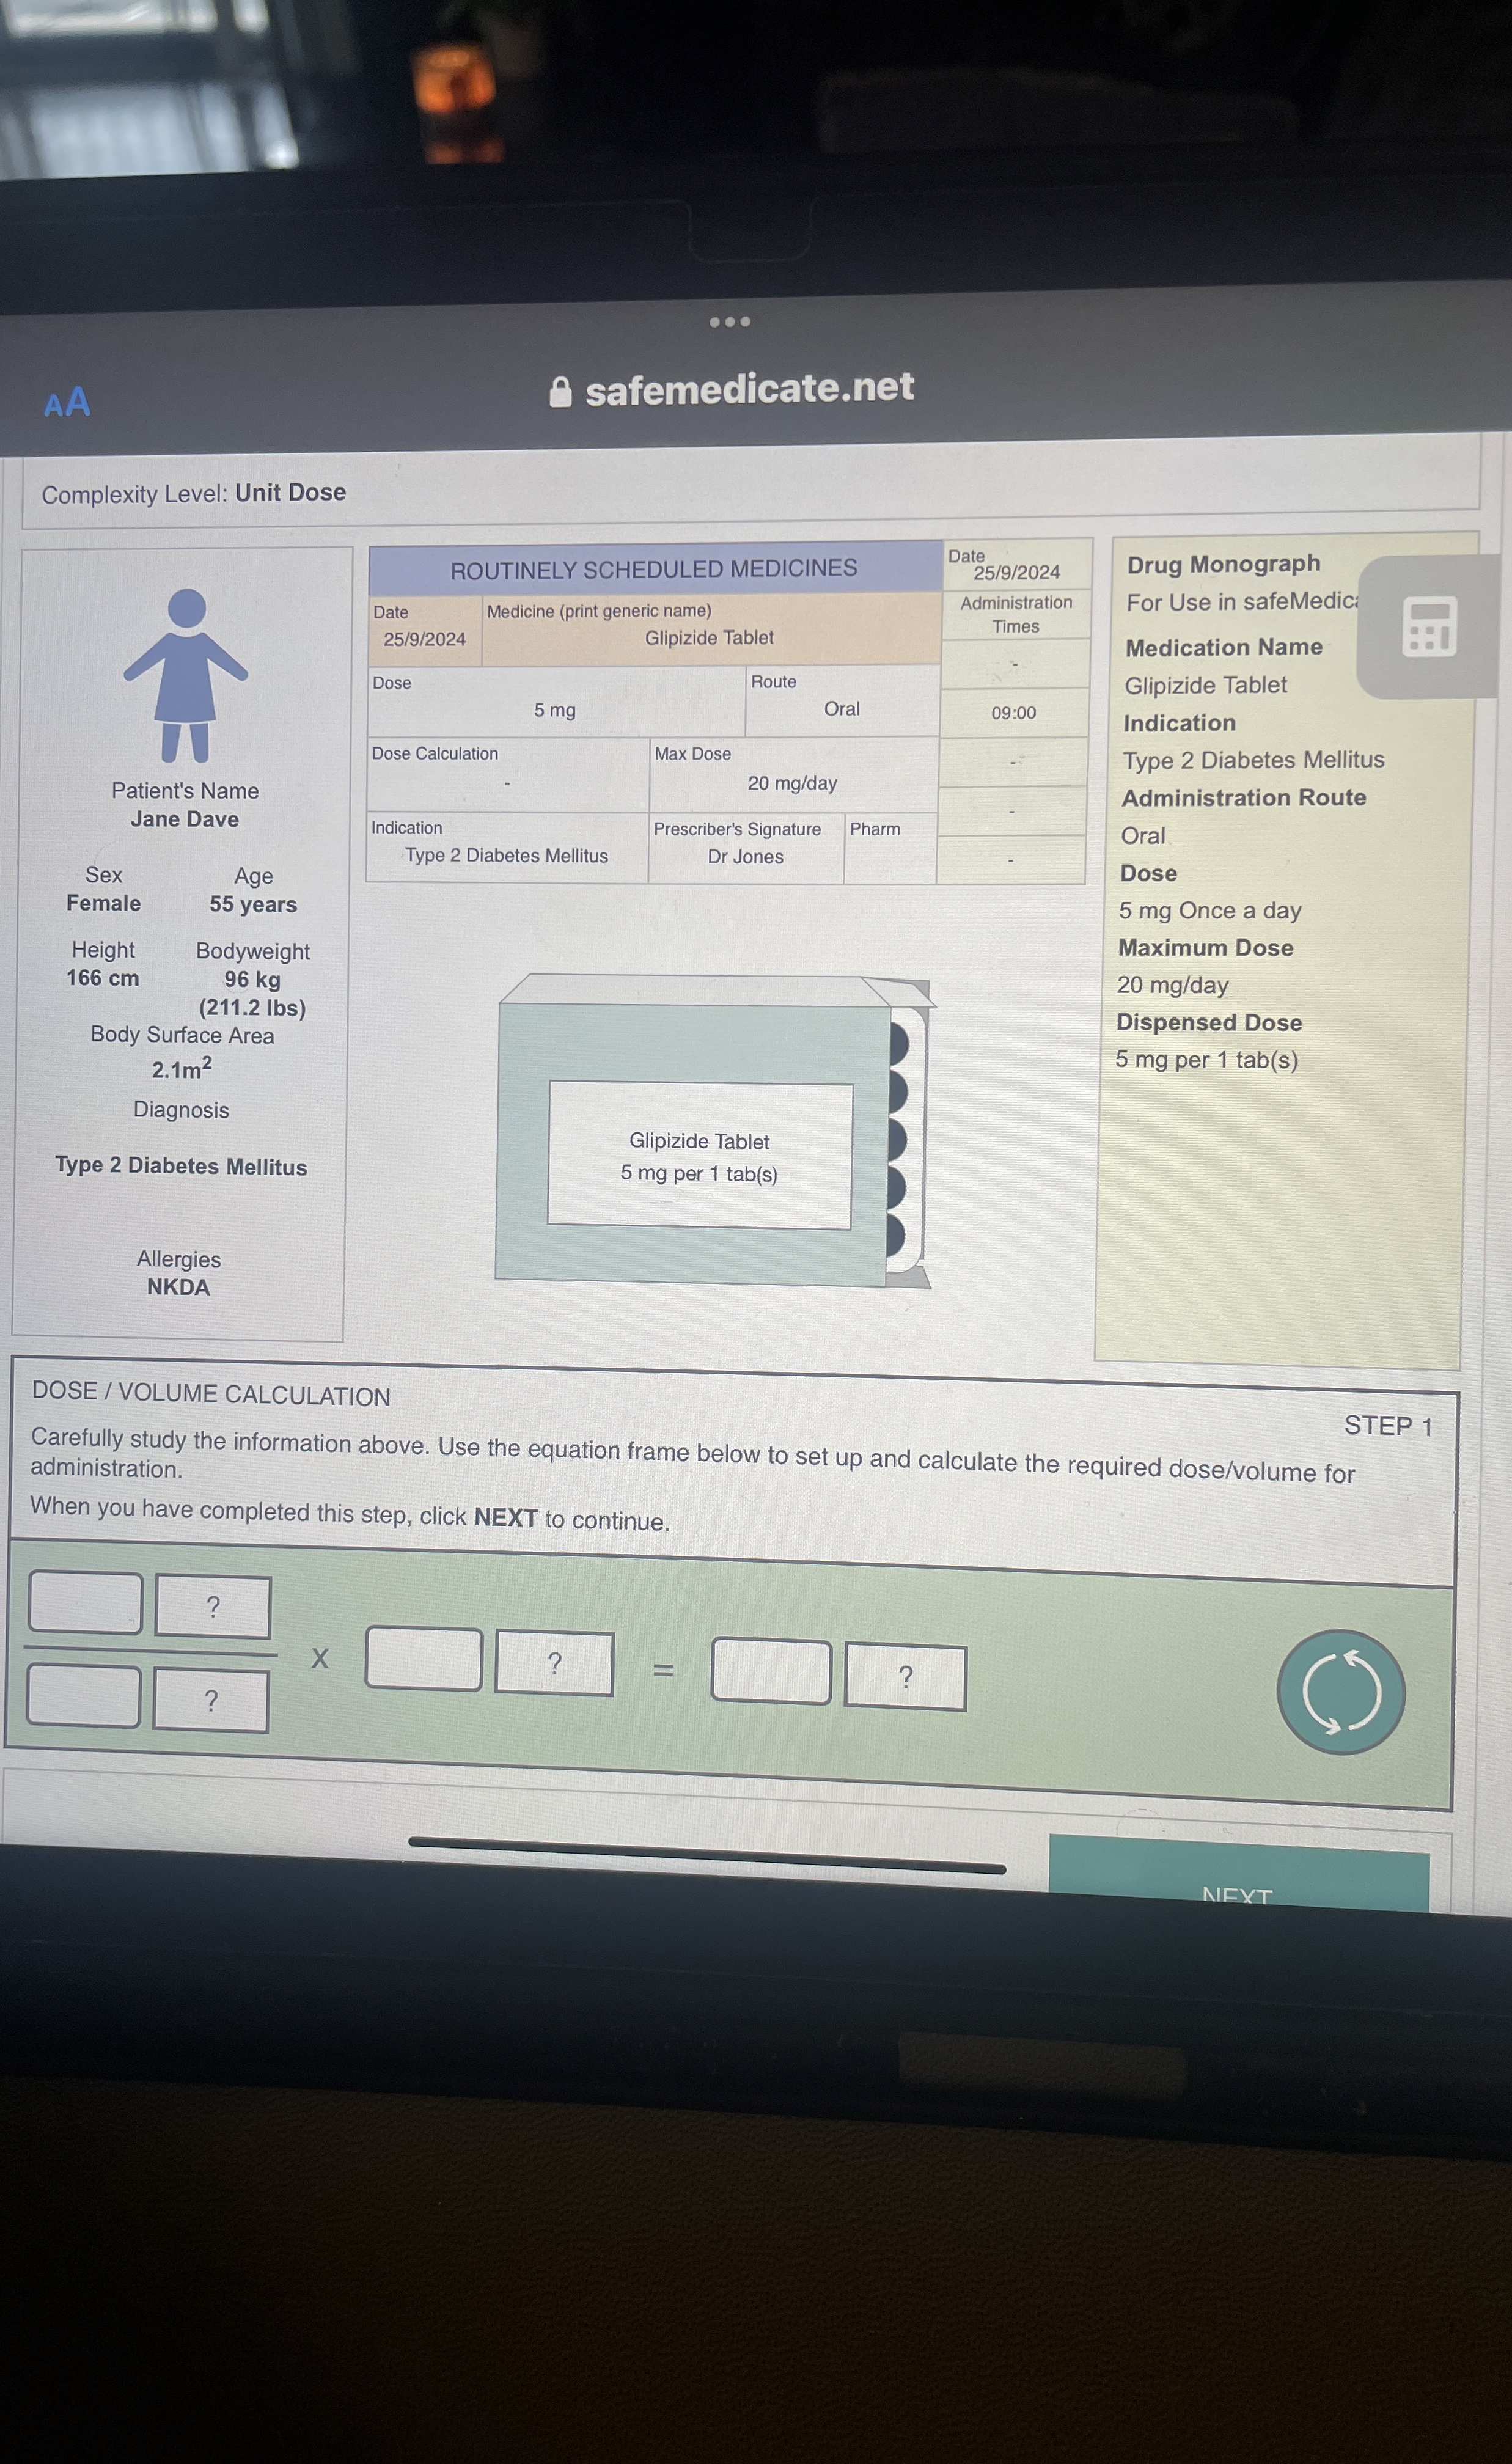The image size is (1512, 2464).
Task: Tap the padlock icon in address bar
Action: pos(560,392)
